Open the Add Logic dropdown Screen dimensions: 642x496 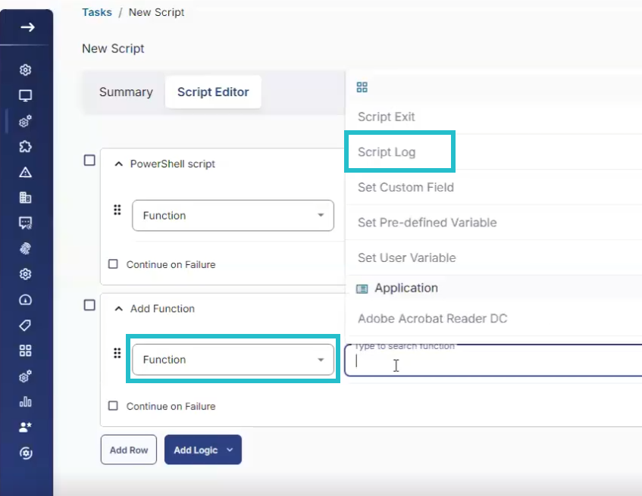coord(202,449)
